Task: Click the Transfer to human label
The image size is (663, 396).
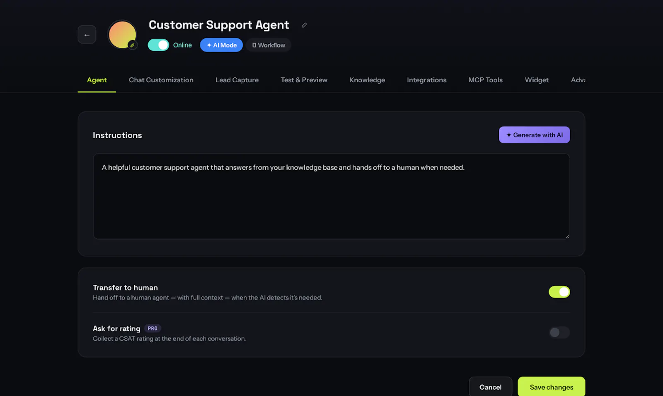Action: tap(125, 288)
